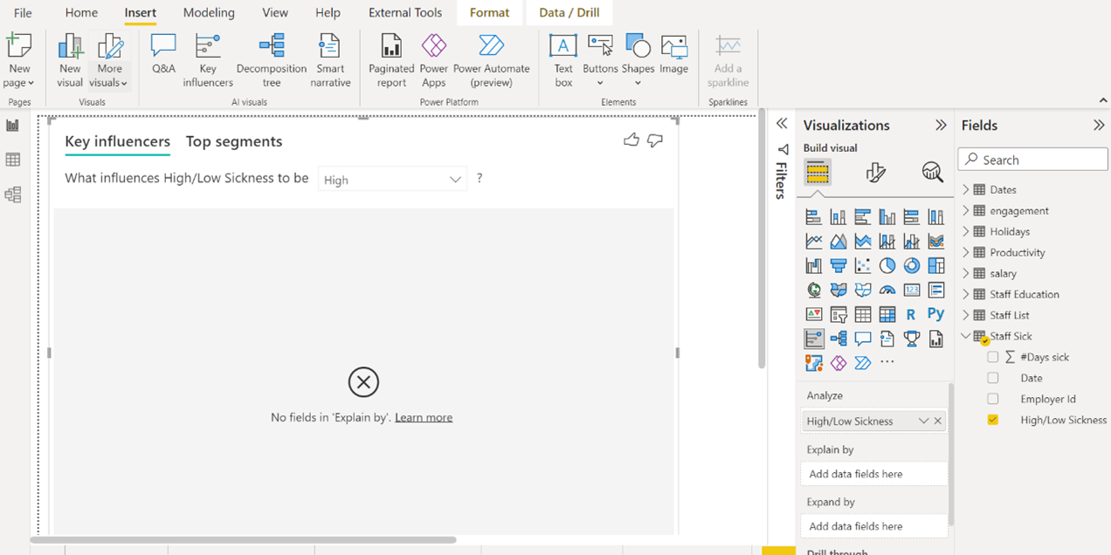This screenshot has width=1111, height=555.
Task: Select the Slicer visual icon
Action: pos(838,314)
